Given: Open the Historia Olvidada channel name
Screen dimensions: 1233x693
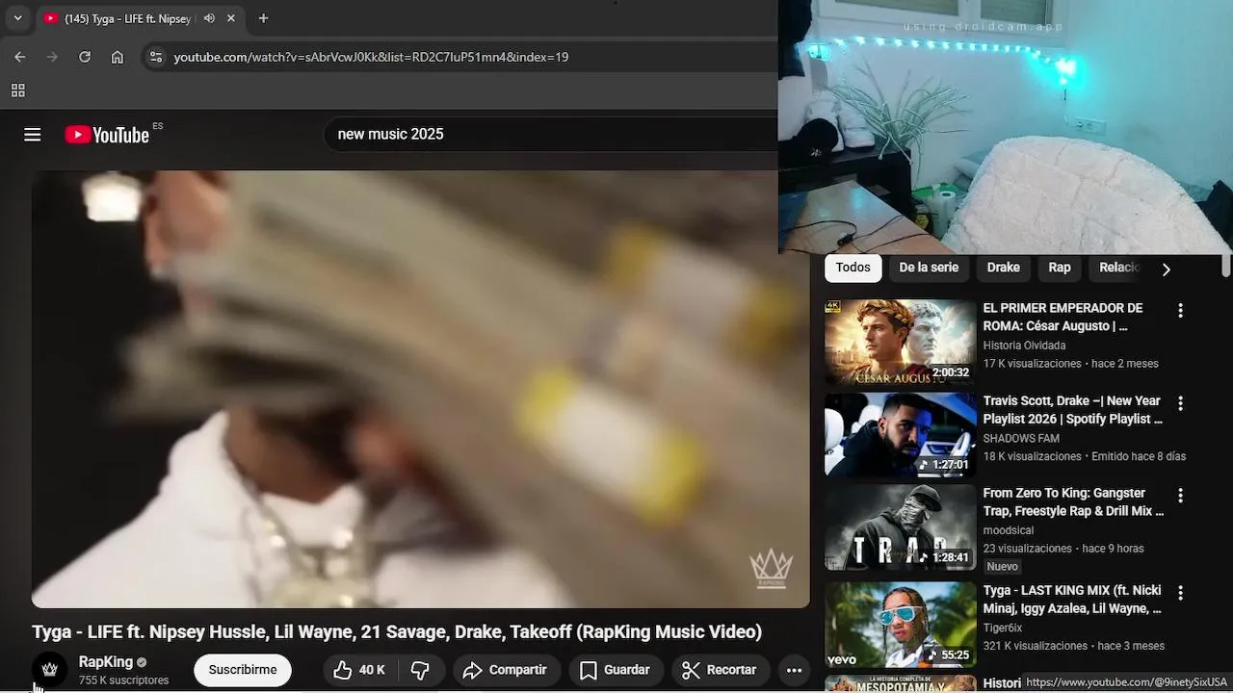Looking at the screenshot, I should [x=1024, y=346].
